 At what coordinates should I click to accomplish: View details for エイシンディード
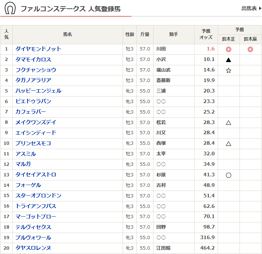[36, 133]
